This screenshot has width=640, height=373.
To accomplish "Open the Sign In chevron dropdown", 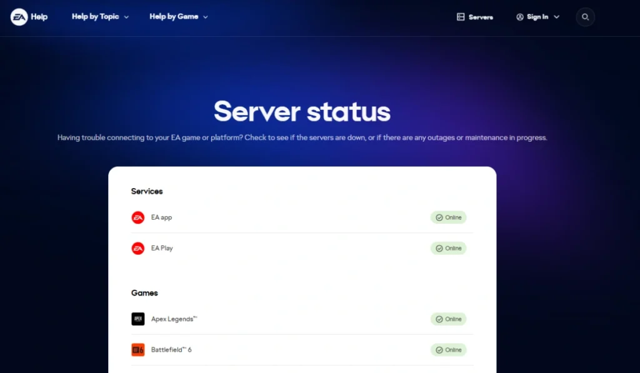I will coord(556,17).
